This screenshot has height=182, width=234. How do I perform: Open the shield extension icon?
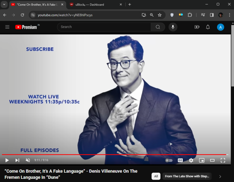(172, 15)
